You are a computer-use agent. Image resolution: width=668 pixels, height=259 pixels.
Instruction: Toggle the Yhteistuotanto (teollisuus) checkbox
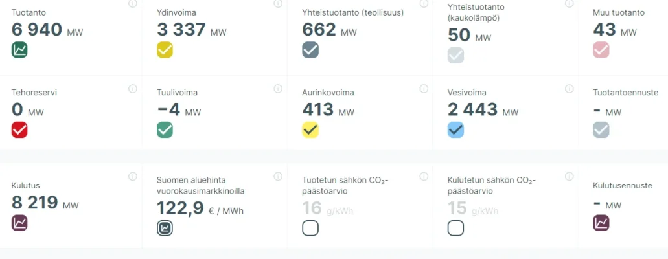coord(310,50)
